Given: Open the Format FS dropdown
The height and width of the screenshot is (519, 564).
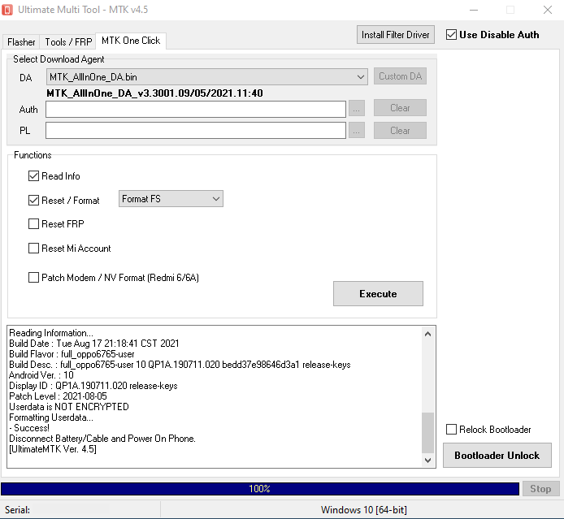Looking at the screenshot, I should point(171,199).
